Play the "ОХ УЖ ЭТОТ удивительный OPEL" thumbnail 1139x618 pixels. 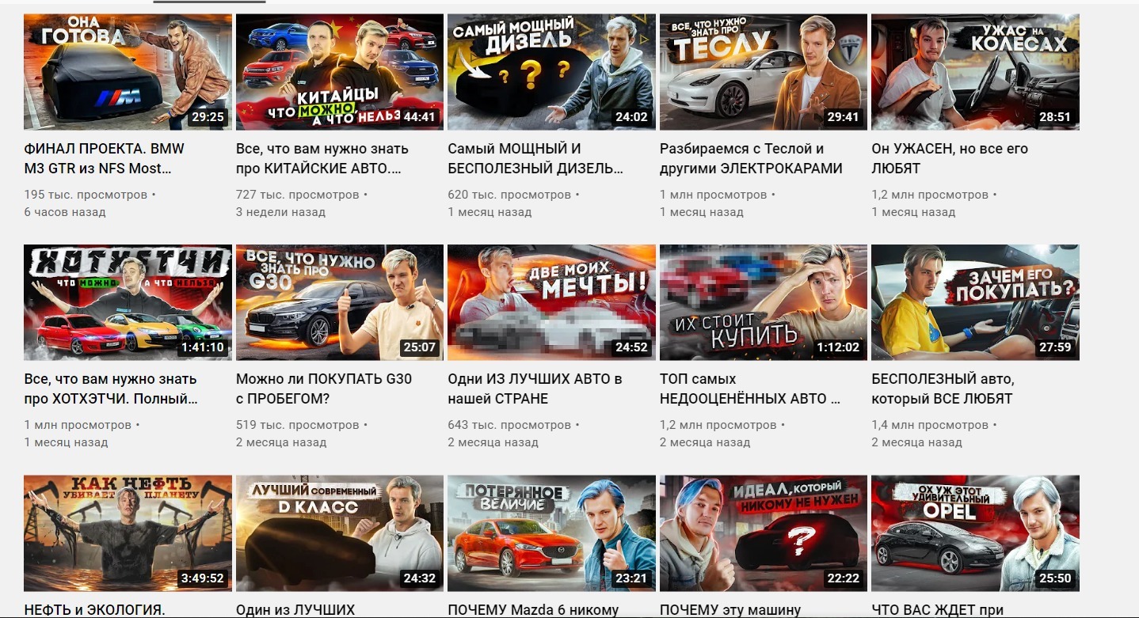tap(975, 533)
